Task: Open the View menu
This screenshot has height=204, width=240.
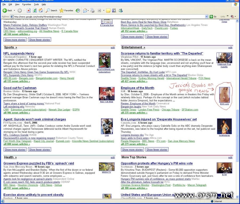Action: coord(17,5)
